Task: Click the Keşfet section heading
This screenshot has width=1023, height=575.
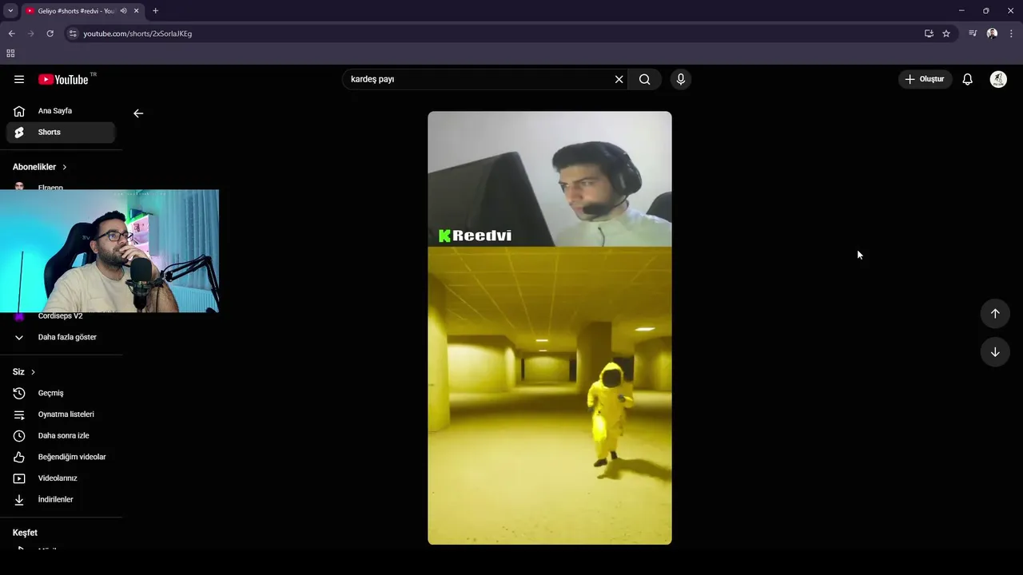Action: pos(25,533)
